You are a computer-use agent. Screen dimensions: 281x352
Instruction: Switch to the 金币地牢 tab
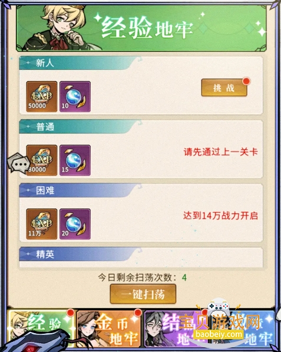[x=109, y=328]
